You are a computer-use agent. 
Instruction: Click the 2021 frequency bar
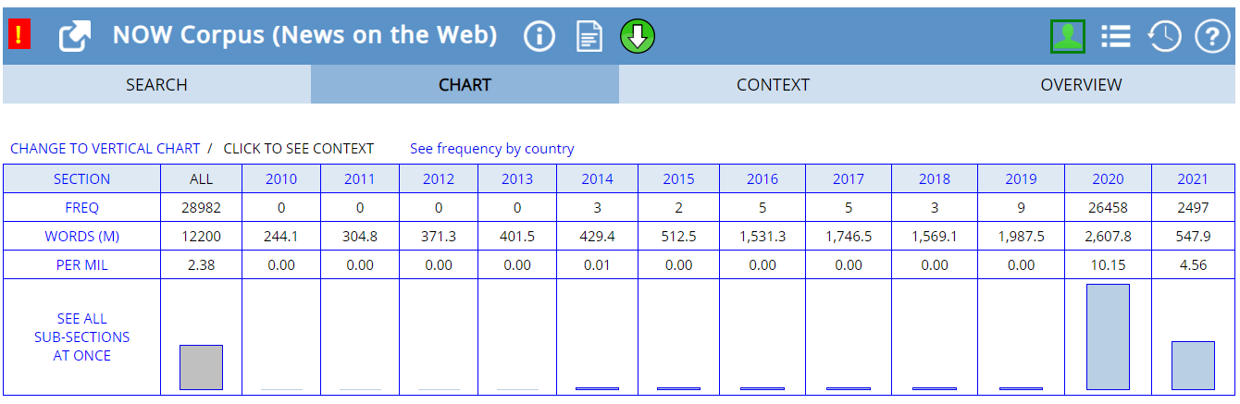[1193, 365]
